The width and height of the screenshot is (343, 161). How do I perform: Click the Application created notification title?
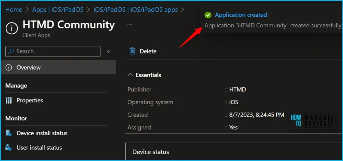click(x=241, y=15)
